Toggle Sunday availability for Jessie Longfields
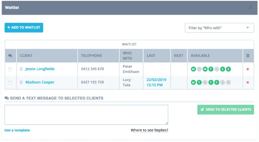259x142 pixels. click(x=228, y=69)
